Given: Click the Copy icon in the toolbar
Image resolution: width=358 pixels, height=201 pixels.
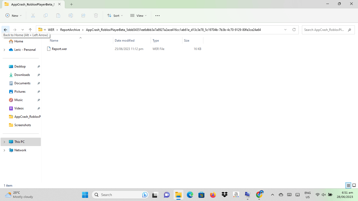Looking at the screenshot, I should tap(46, 15).
